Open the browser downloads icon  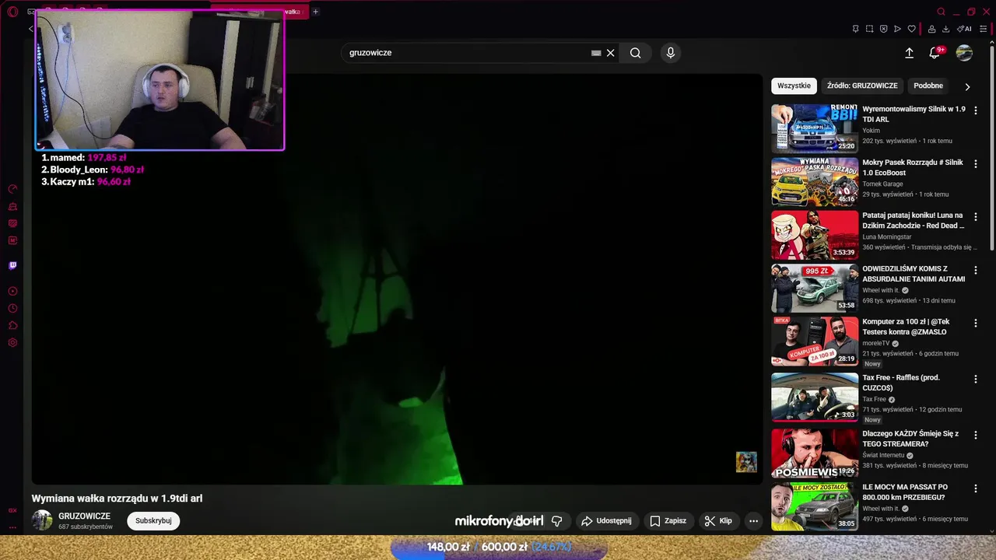pyautogui.click(x=945, y=29)
